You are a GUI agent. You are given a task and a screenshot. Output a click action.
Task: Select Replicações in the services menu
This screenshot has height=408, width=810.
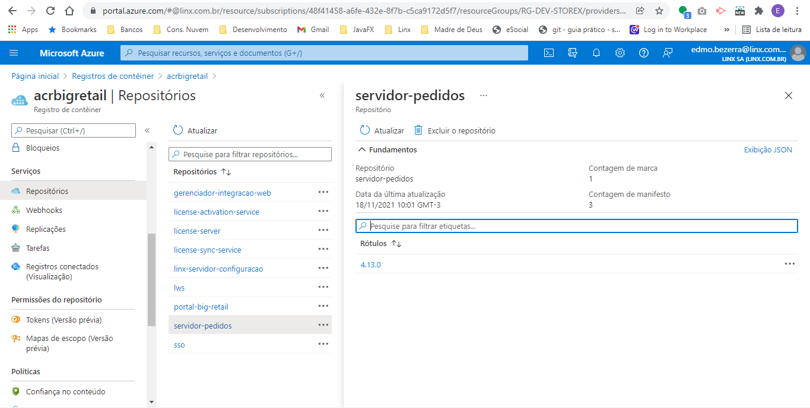pyautogui.click(x=46, y=230)
